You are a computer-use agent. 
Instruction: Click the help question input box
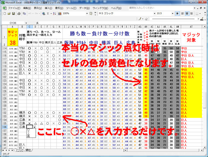(161, 8)
